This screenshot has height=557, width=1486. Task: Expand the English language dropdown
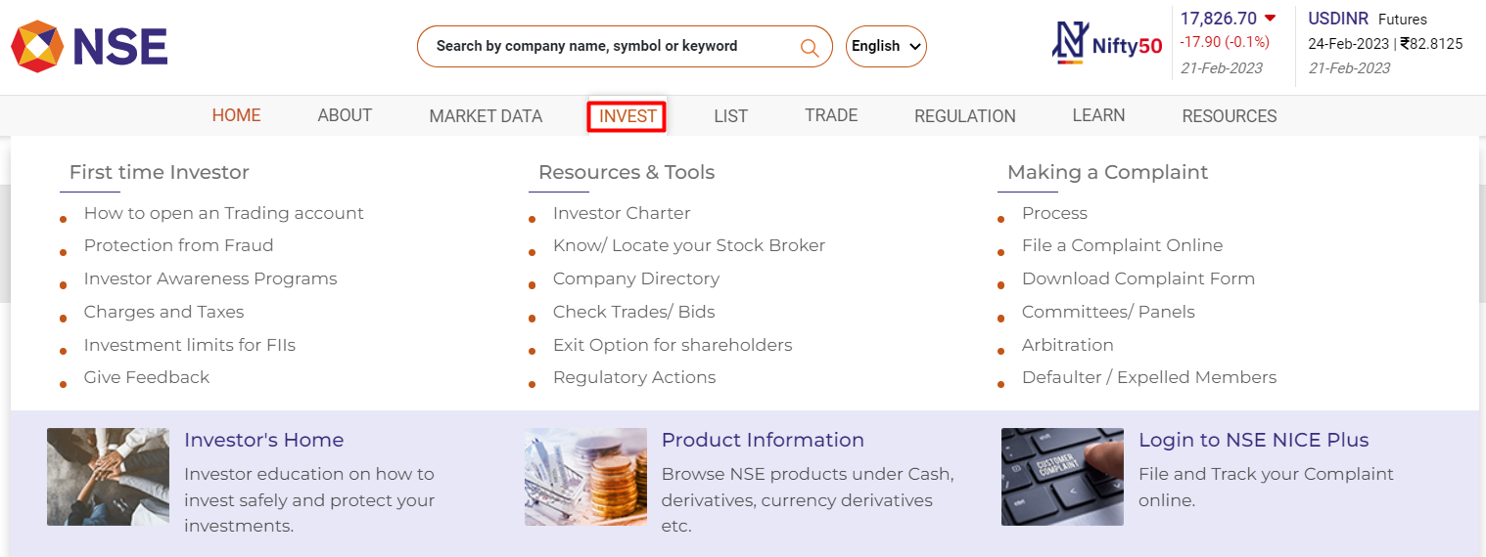pyautogui.click(x=886, y=46)
